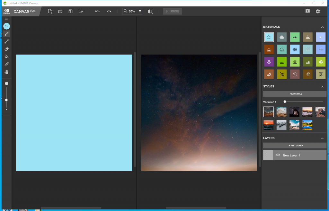Screen dimensions: 329x211
Task: Click the toolbar drag handle dots
Action: tap(6, 19)
